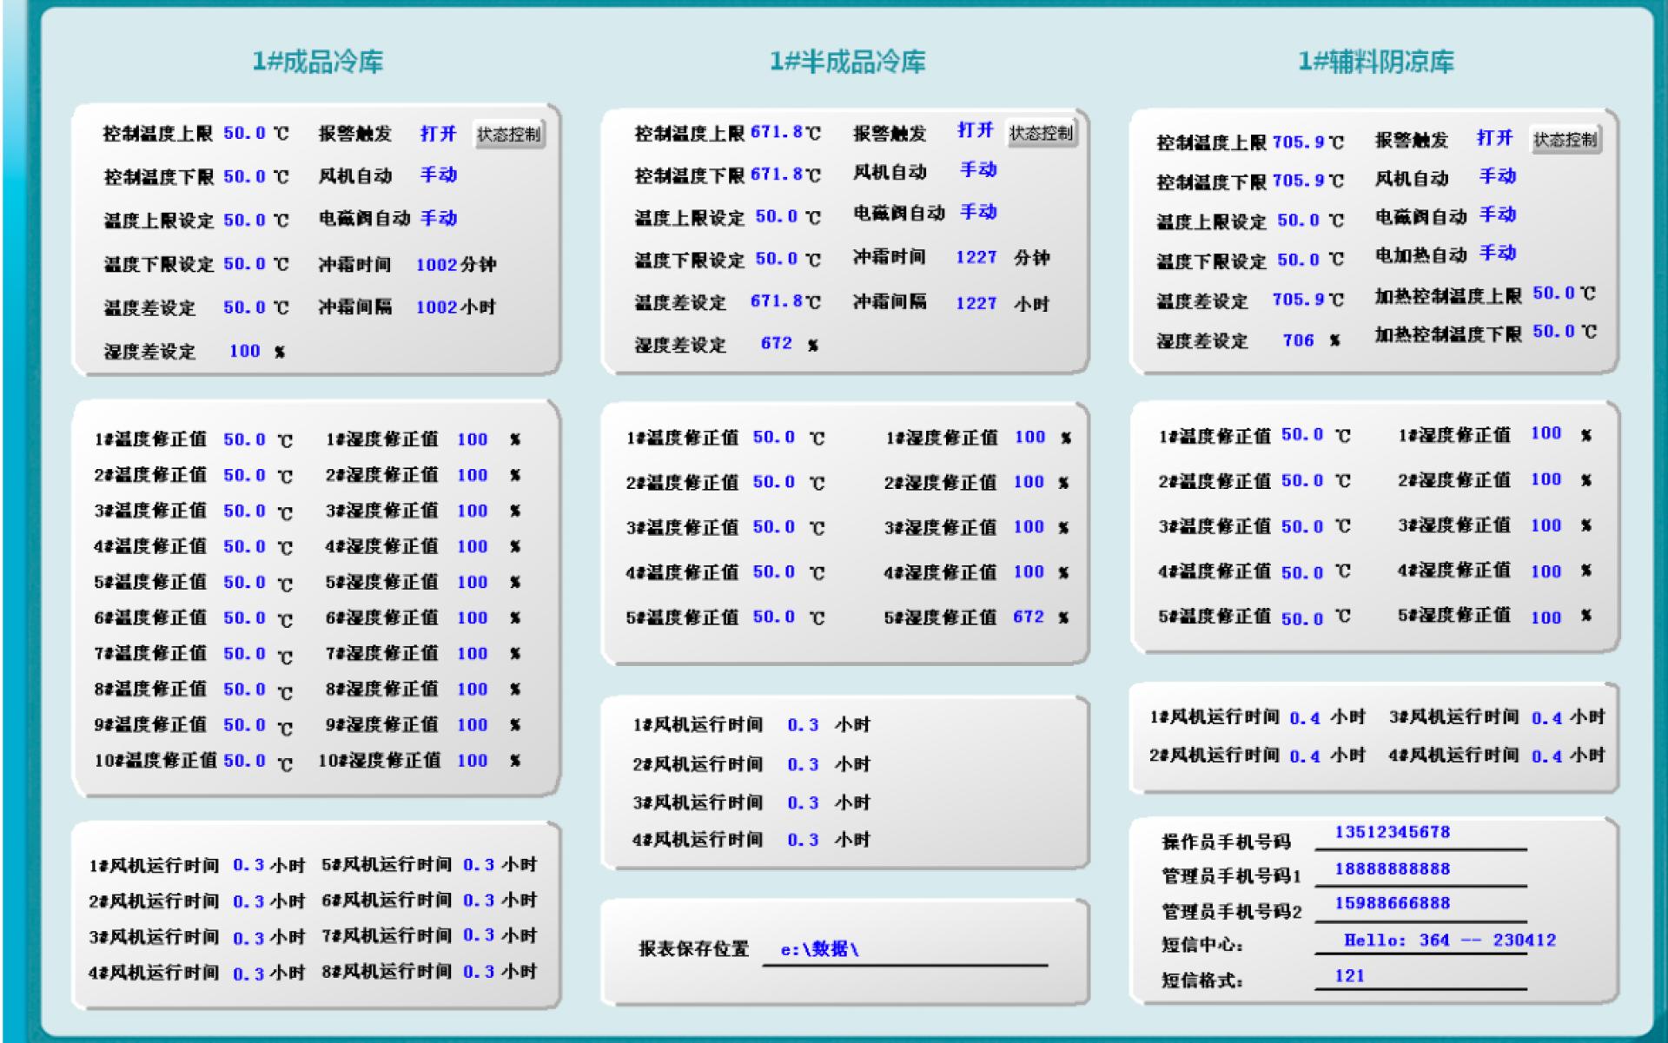
Task: Toggle 报警触发 打开 in 1#成品冷库
Action: click(438, 134)
